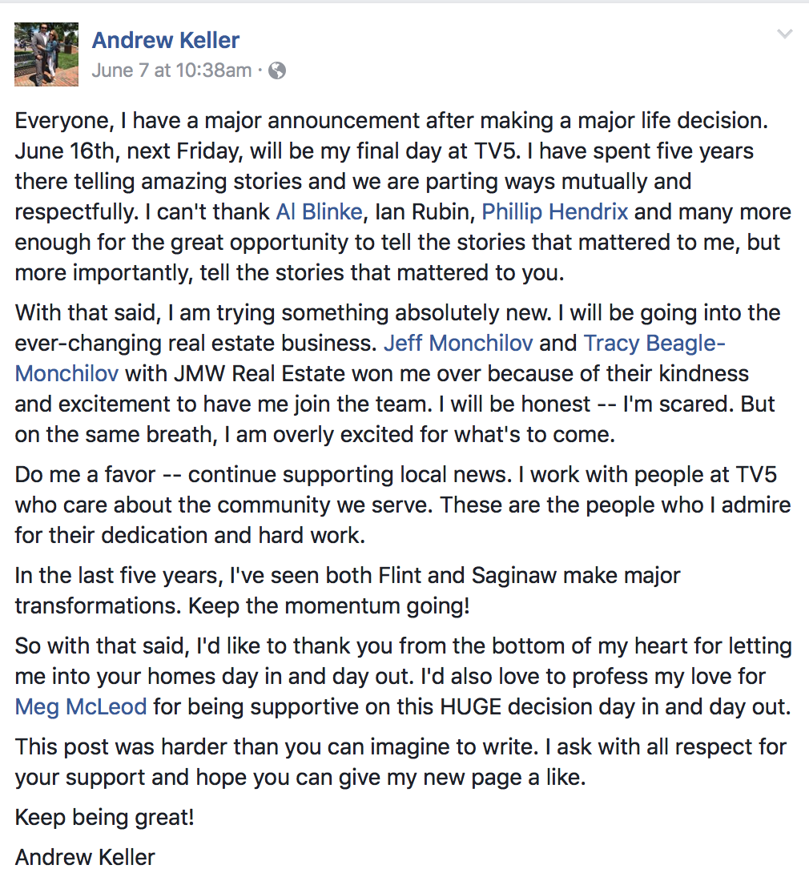The image size is (809, 881).
Task: Click Andrew Keller's profile picture thumbnail
Action: (x=46, y=54)
